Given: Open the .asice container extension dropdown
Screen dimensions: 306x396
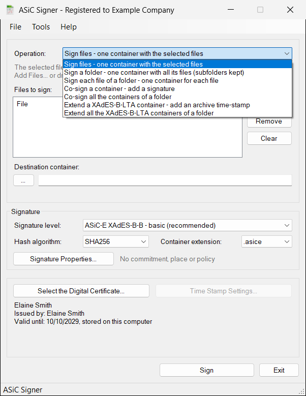Looking at the screenshot, I should (267, 241).
